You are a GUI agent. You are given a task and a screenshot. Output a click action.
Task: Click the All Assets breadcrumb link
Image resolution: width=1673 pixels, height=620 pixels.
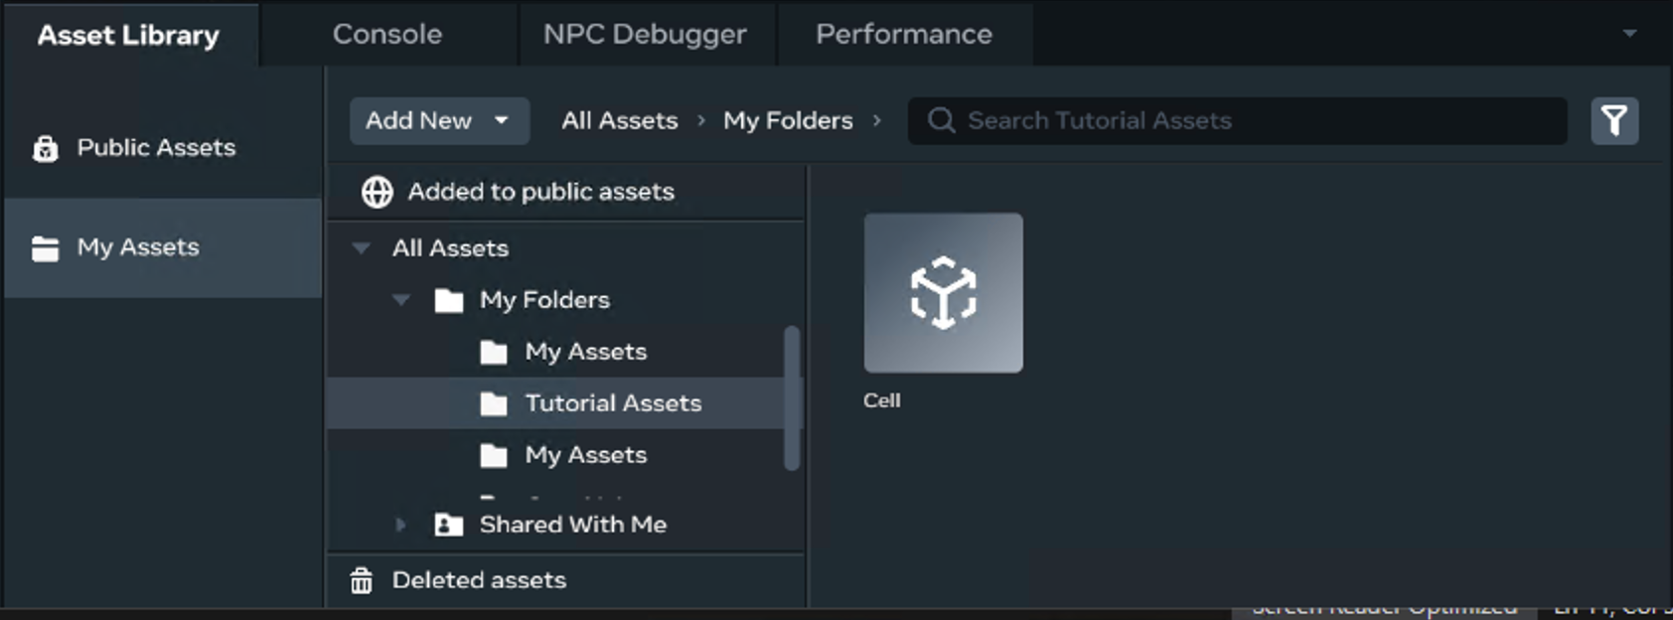(620, 121)
